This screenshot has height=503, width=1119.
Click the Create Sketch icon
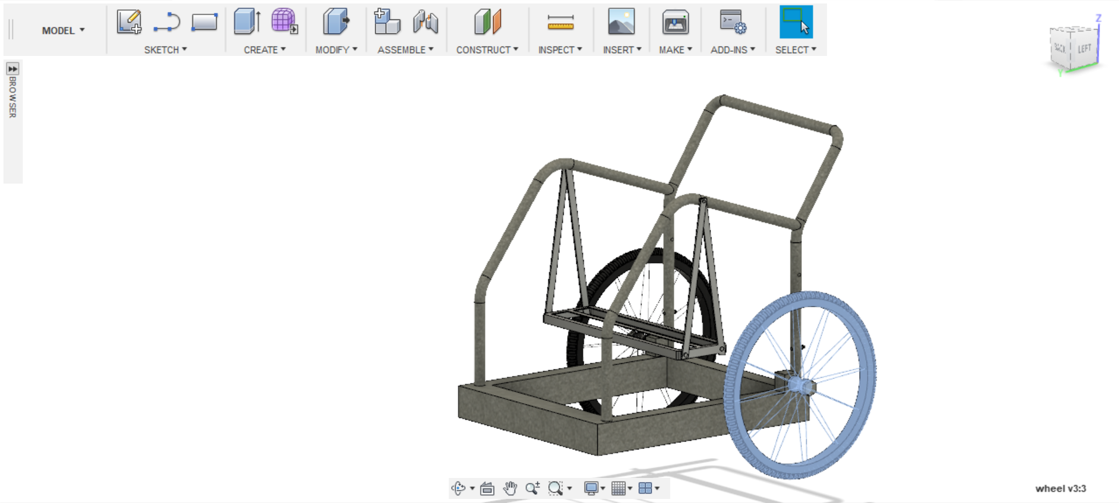[x=129, y=22]
